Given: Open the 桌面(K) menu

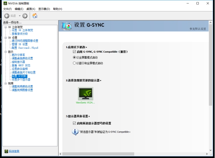Looking at the screenshot, I should pyautogui.click(x=31, y=9).
